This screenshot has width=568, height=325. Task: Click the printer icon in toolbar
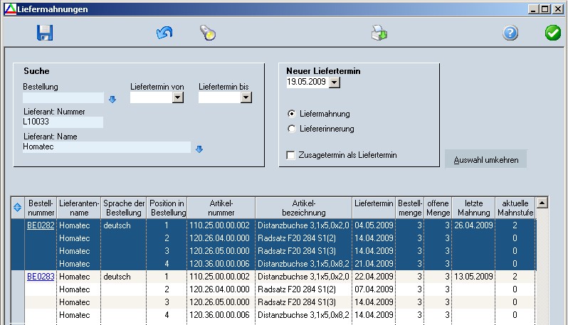point(379,33)
